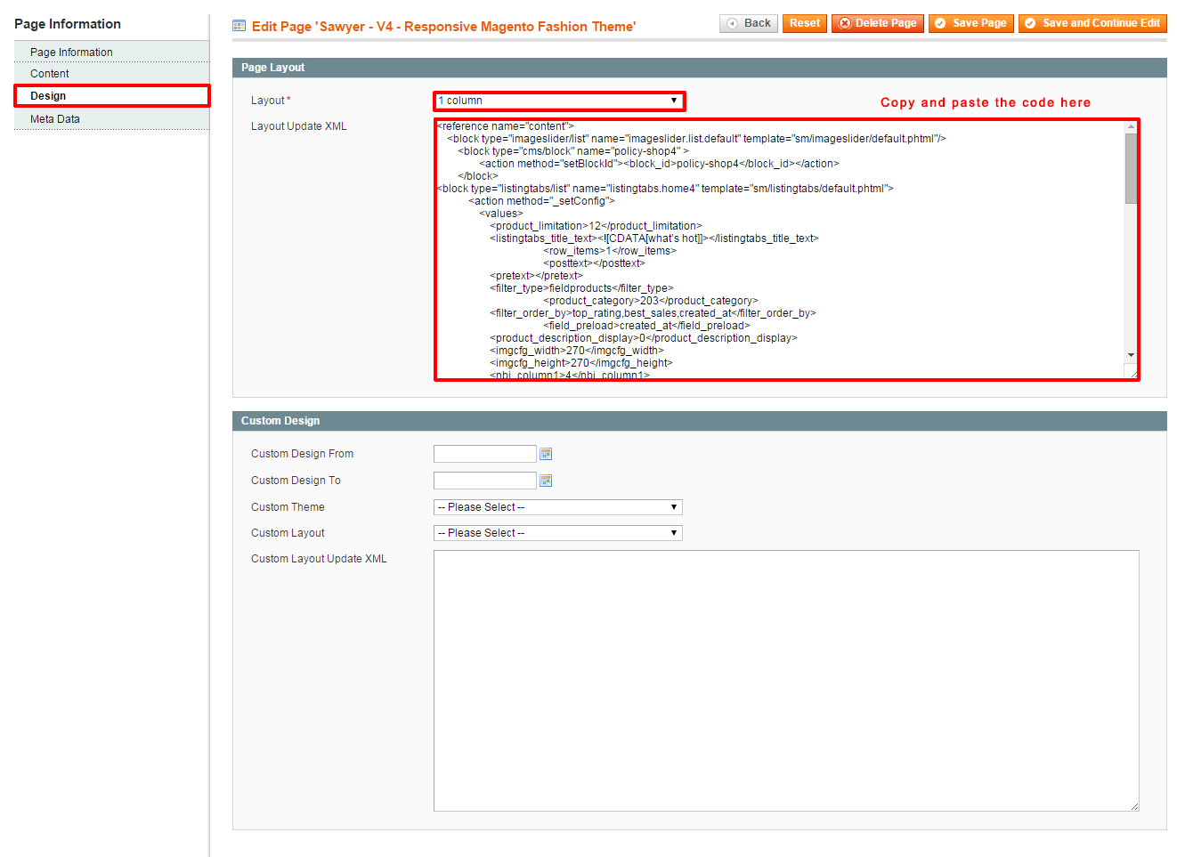Click the scroll-up arrow of Layout XML box

pyautogui.click(x=1131, y=126)
